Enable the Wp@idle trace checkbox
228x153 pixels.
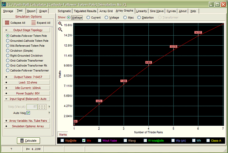(x=62, y=141)
